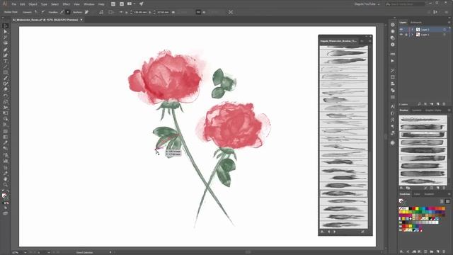This screenshot has width=453, height=255.
Task: Expand the top layer disclosure triangle
Action: (412, 30)
